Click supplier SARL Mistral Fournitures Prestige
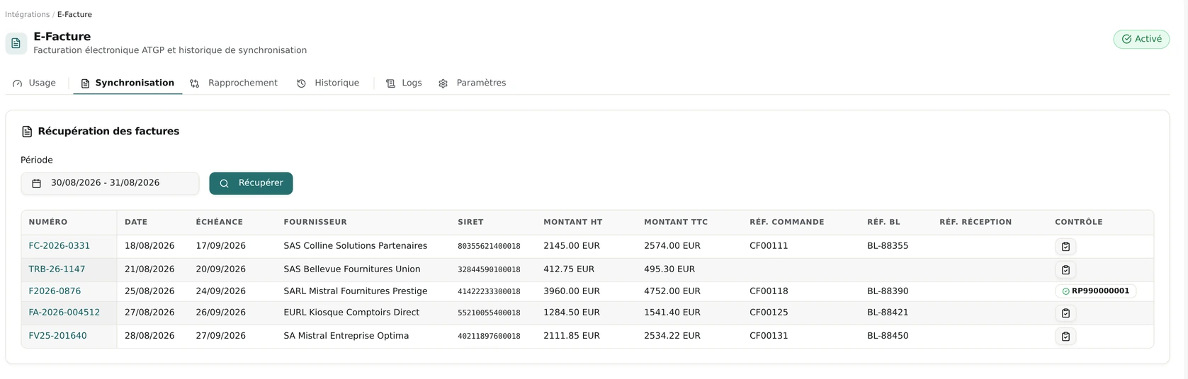1188x379 pixels. pyautogui.click(x=355, y=291)
